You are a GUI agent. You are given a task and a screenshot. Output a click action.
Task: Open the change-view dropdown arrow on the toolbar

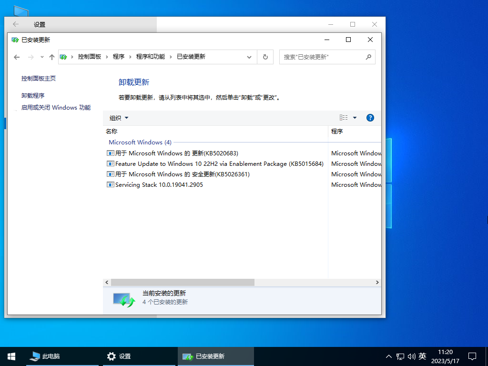tap(354, 118)
